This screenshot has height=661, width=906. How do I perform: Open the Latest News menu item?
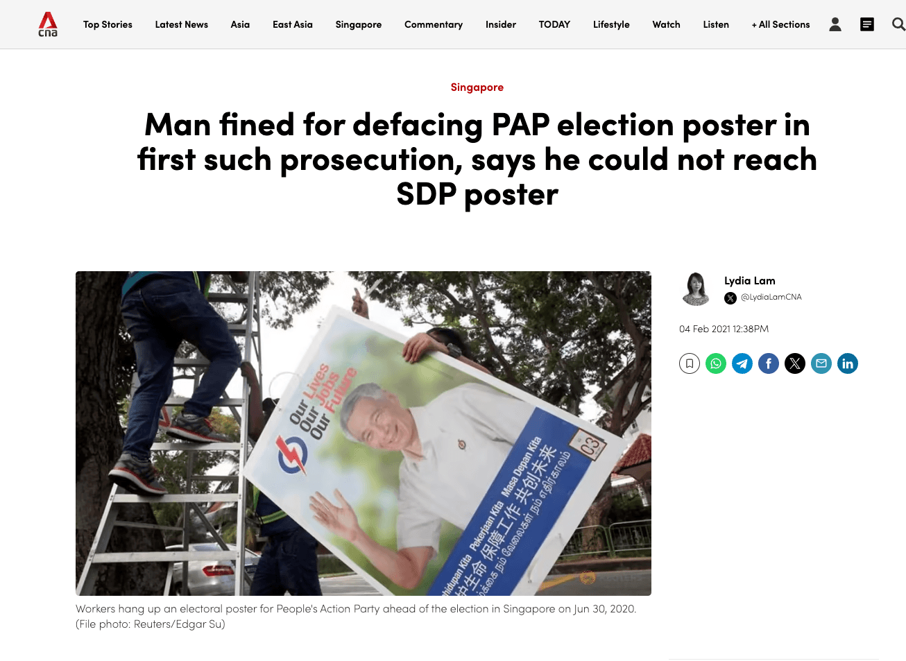[182, 24]
